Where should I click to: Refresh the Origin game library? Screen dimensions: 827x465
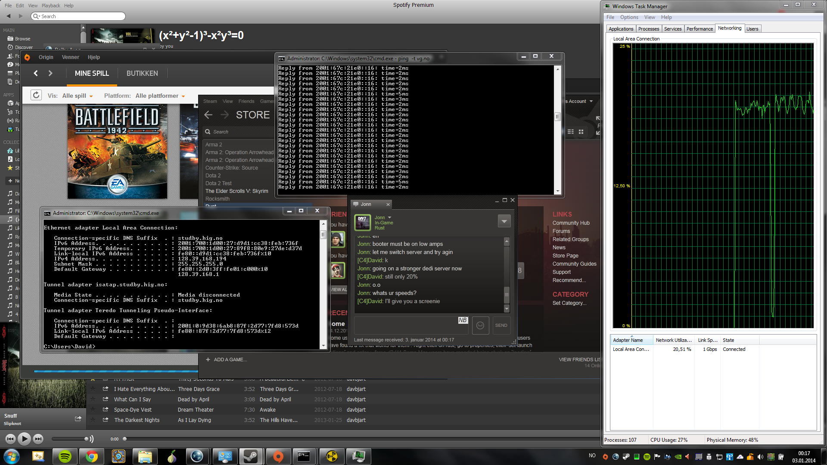tap(36, 95)
